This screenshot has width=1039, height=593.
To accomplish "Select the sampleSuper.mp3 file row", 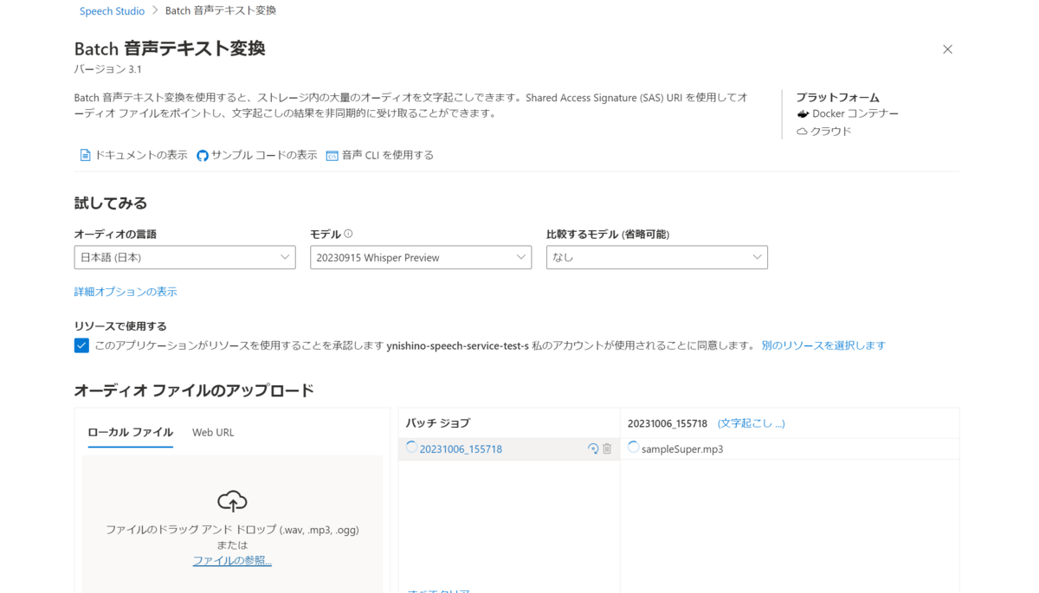I will [790, 448].
